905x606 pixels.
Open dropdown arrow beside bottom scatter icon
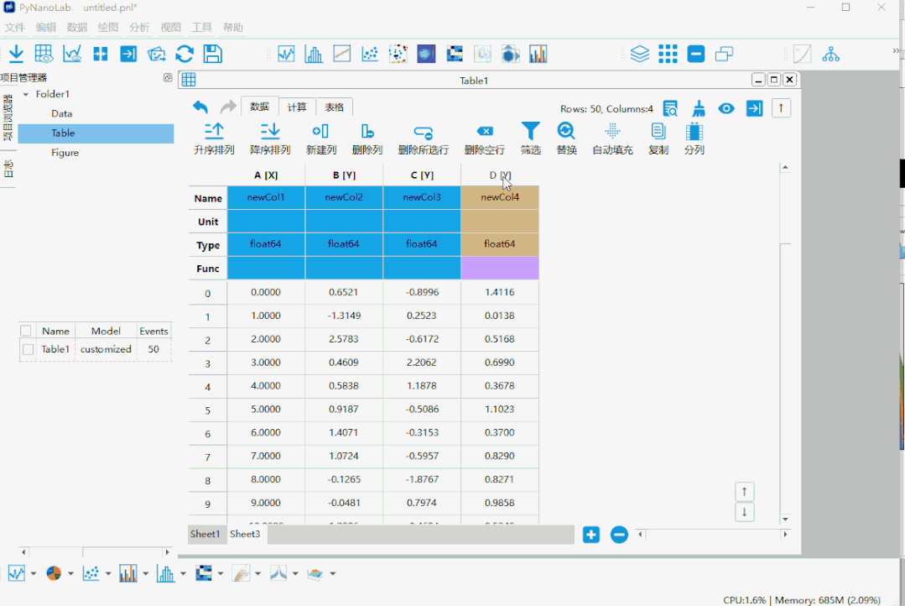click(108, 573)
